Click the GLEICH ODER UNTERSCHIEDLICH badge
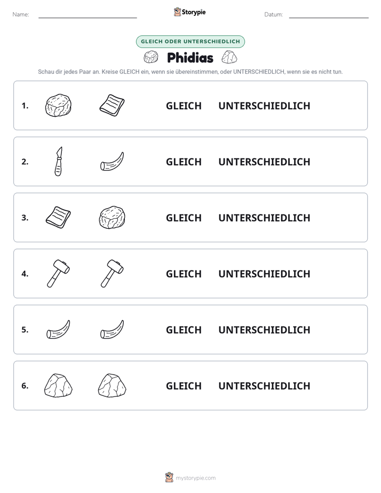The height and width of the screenshot is (493, 381). click(190, 42)
